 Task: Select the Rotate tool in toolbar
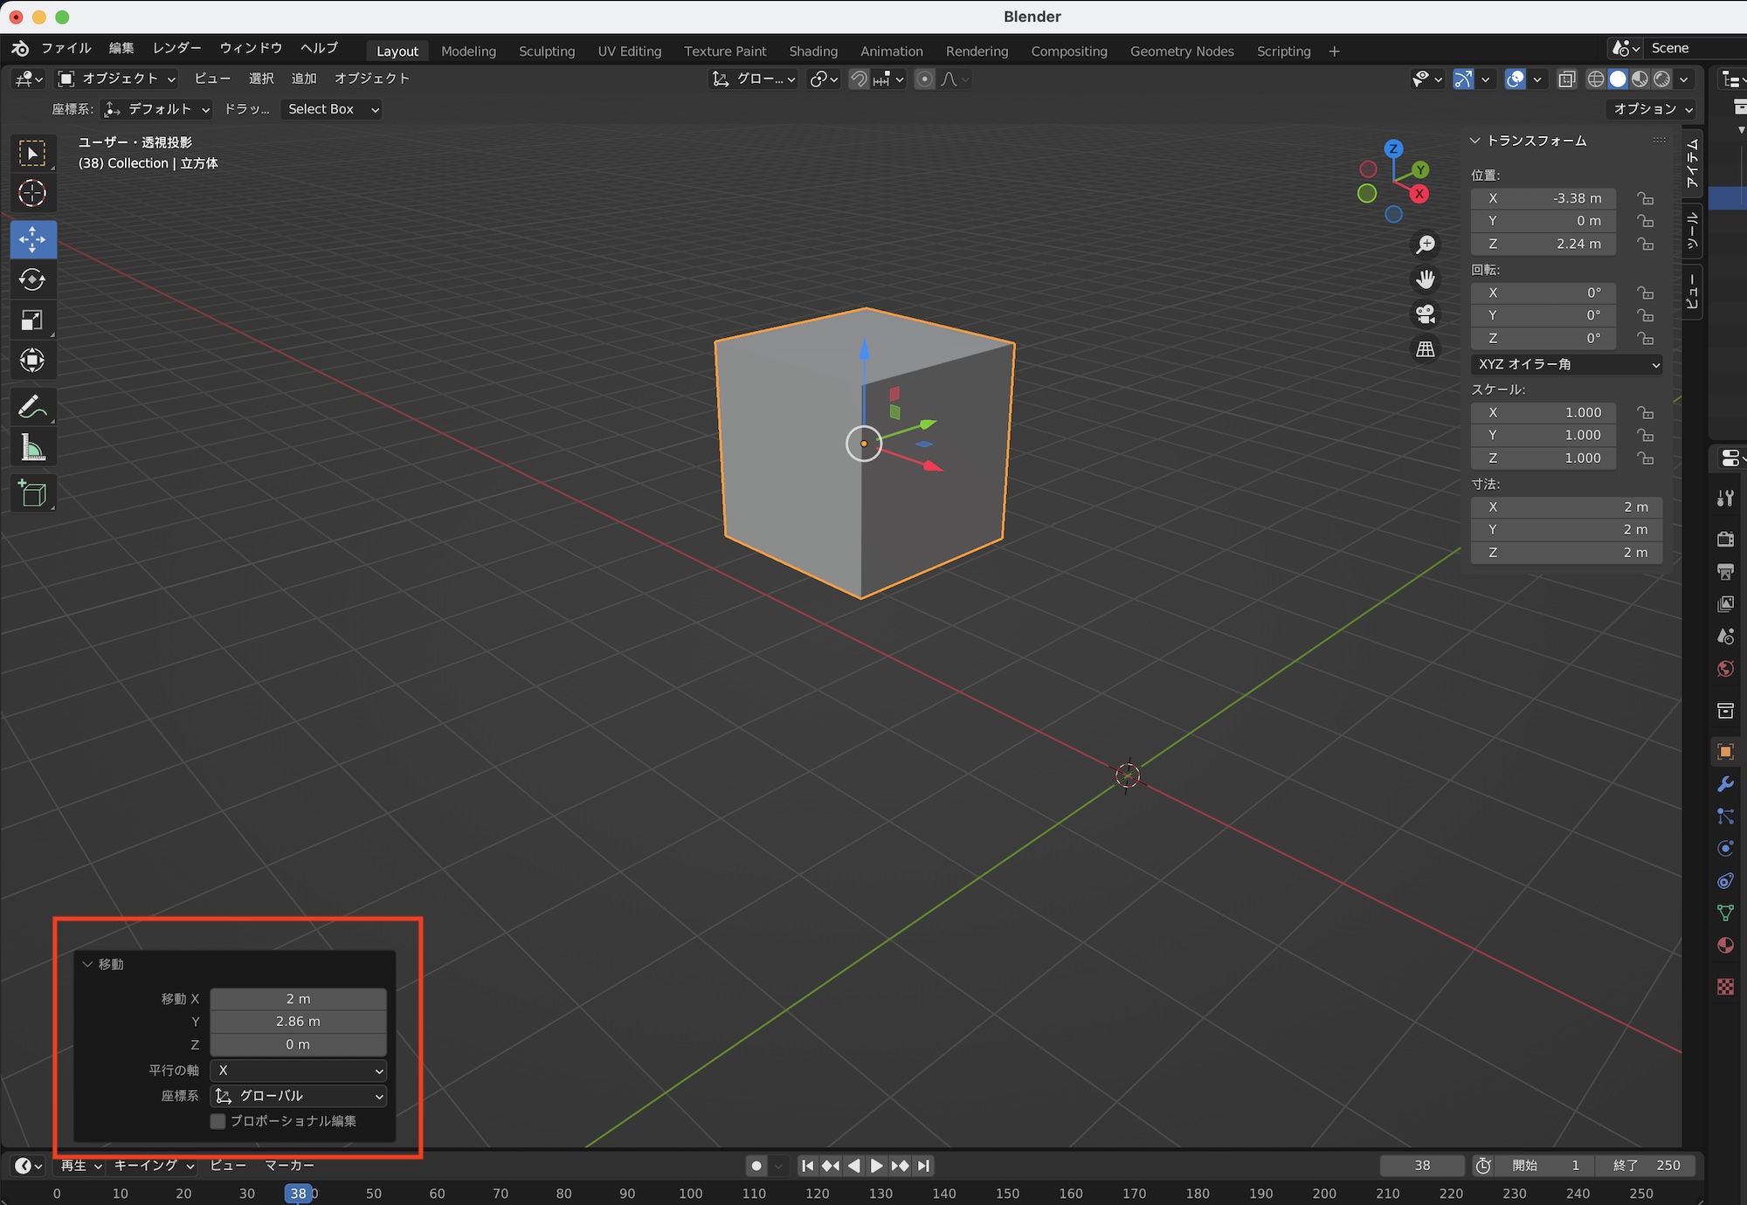pyautogui.click(x=32, y=279)
